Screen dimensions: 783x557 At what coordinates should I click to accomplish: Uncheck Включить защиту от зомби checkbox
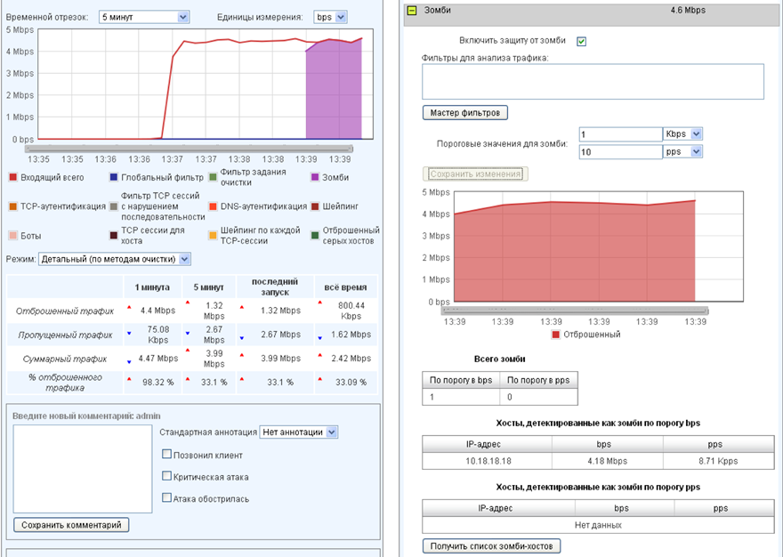tap(581, 41)
